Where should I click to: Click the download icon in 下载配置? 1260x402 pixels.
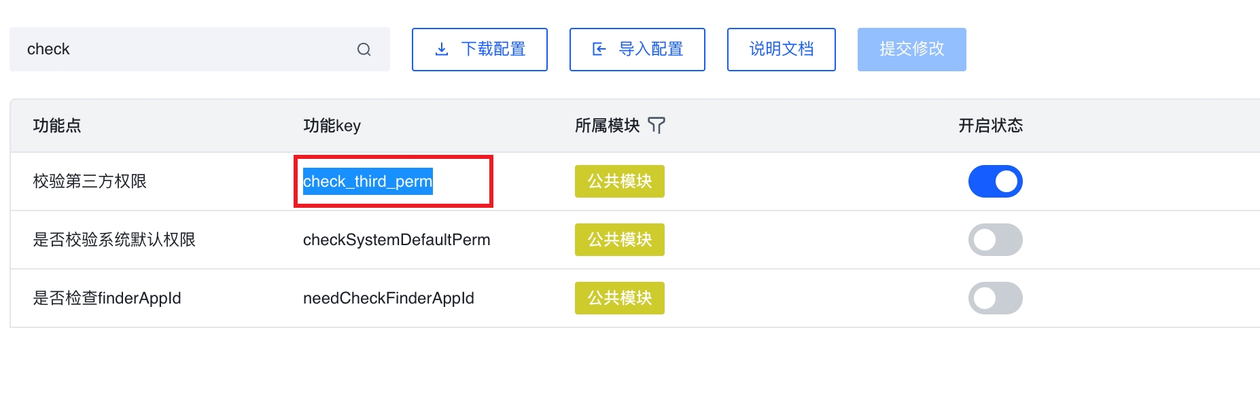(442, 50)
